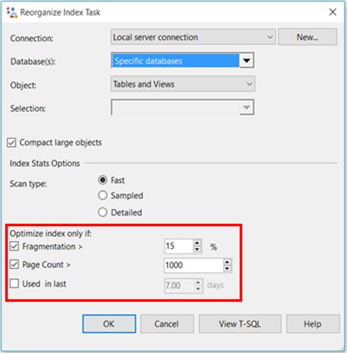
Task: Uncheck the Page Count condition checkbox
Action: (x=15, y=264)
